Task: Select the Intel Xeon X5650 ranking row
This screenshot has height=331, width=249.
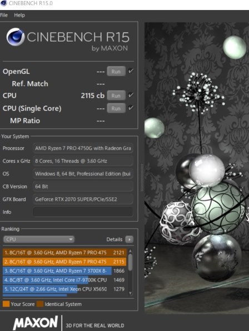Action: [x=64, y=289]
